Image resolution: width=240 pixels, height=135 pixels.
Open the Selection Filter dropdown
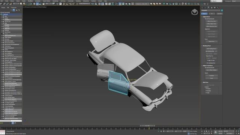(x=16, y=4)
